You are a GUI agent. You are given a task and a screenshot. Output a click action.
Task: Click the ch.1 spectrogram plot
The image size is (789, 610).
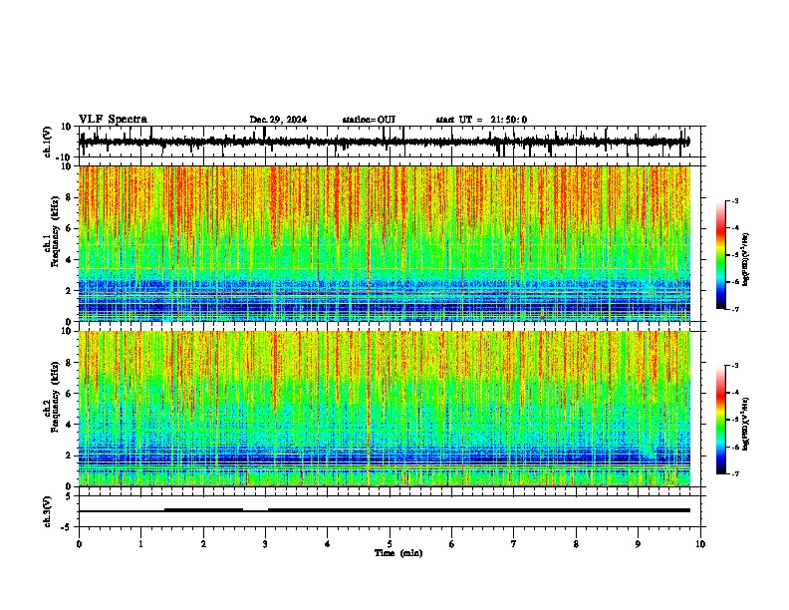point(385,243)
